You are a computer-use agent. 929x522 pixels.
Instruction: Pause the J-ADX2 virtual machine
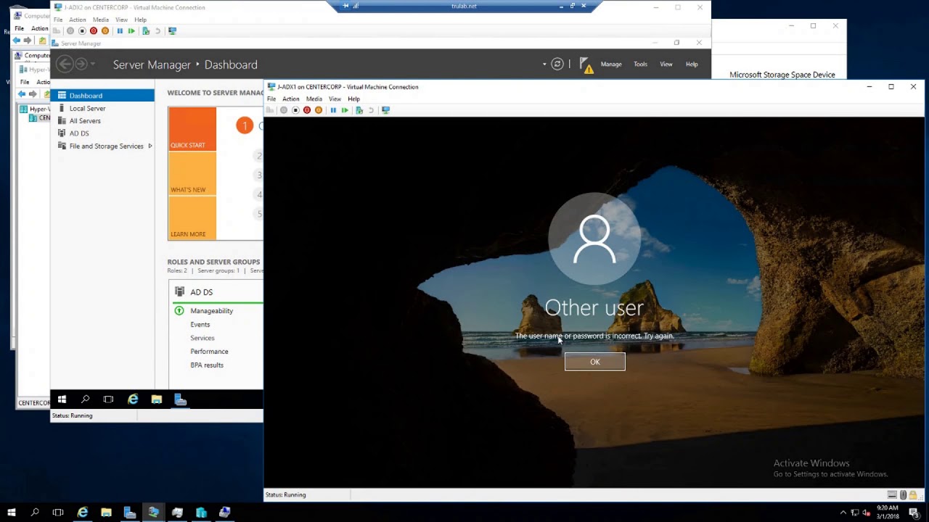point(120,31)
